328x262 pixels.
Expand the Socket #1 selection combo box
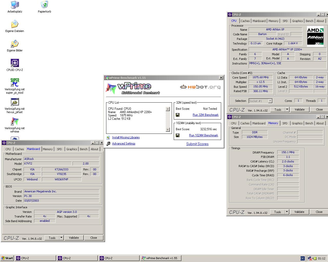click(270, 101)
